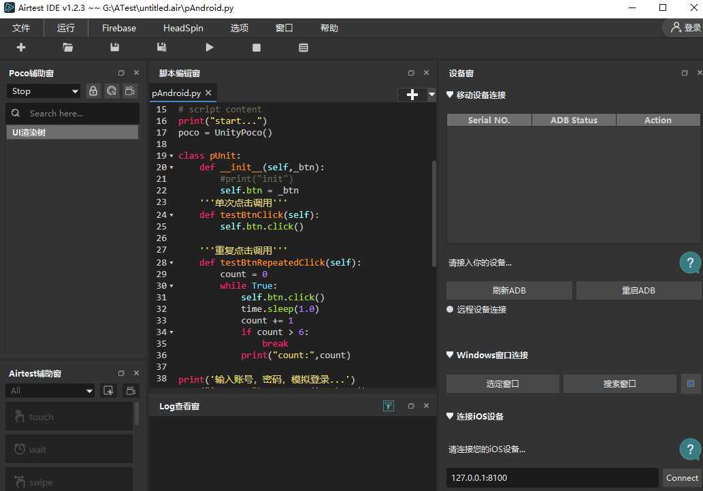Image resolution: width=703 pixels, height=491 pixels.
Task: Click the 重启ADB button
Action: [638, 290]
